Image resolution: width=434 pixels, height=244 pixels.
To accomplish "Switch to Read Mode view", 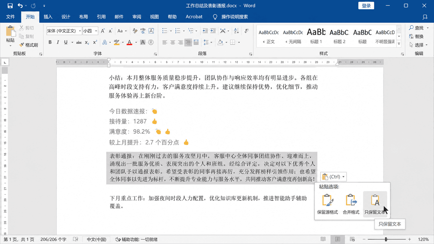I will (323, 239).
